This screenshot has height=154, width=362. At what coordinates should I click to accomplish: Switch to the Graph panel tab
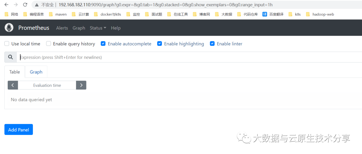(36, 72)
